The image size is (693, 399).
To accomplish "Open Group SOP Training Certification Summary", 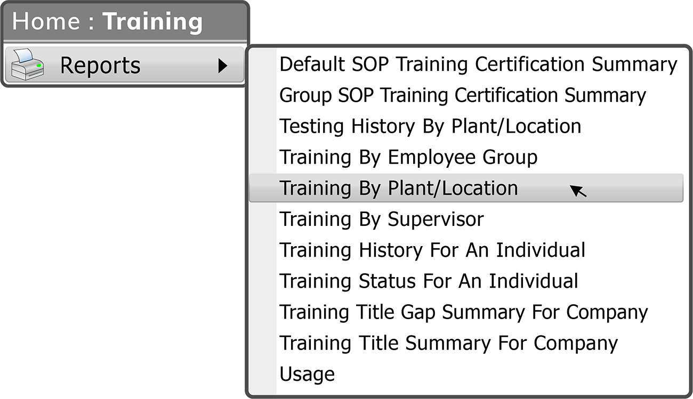I will [x=463, y=95].
